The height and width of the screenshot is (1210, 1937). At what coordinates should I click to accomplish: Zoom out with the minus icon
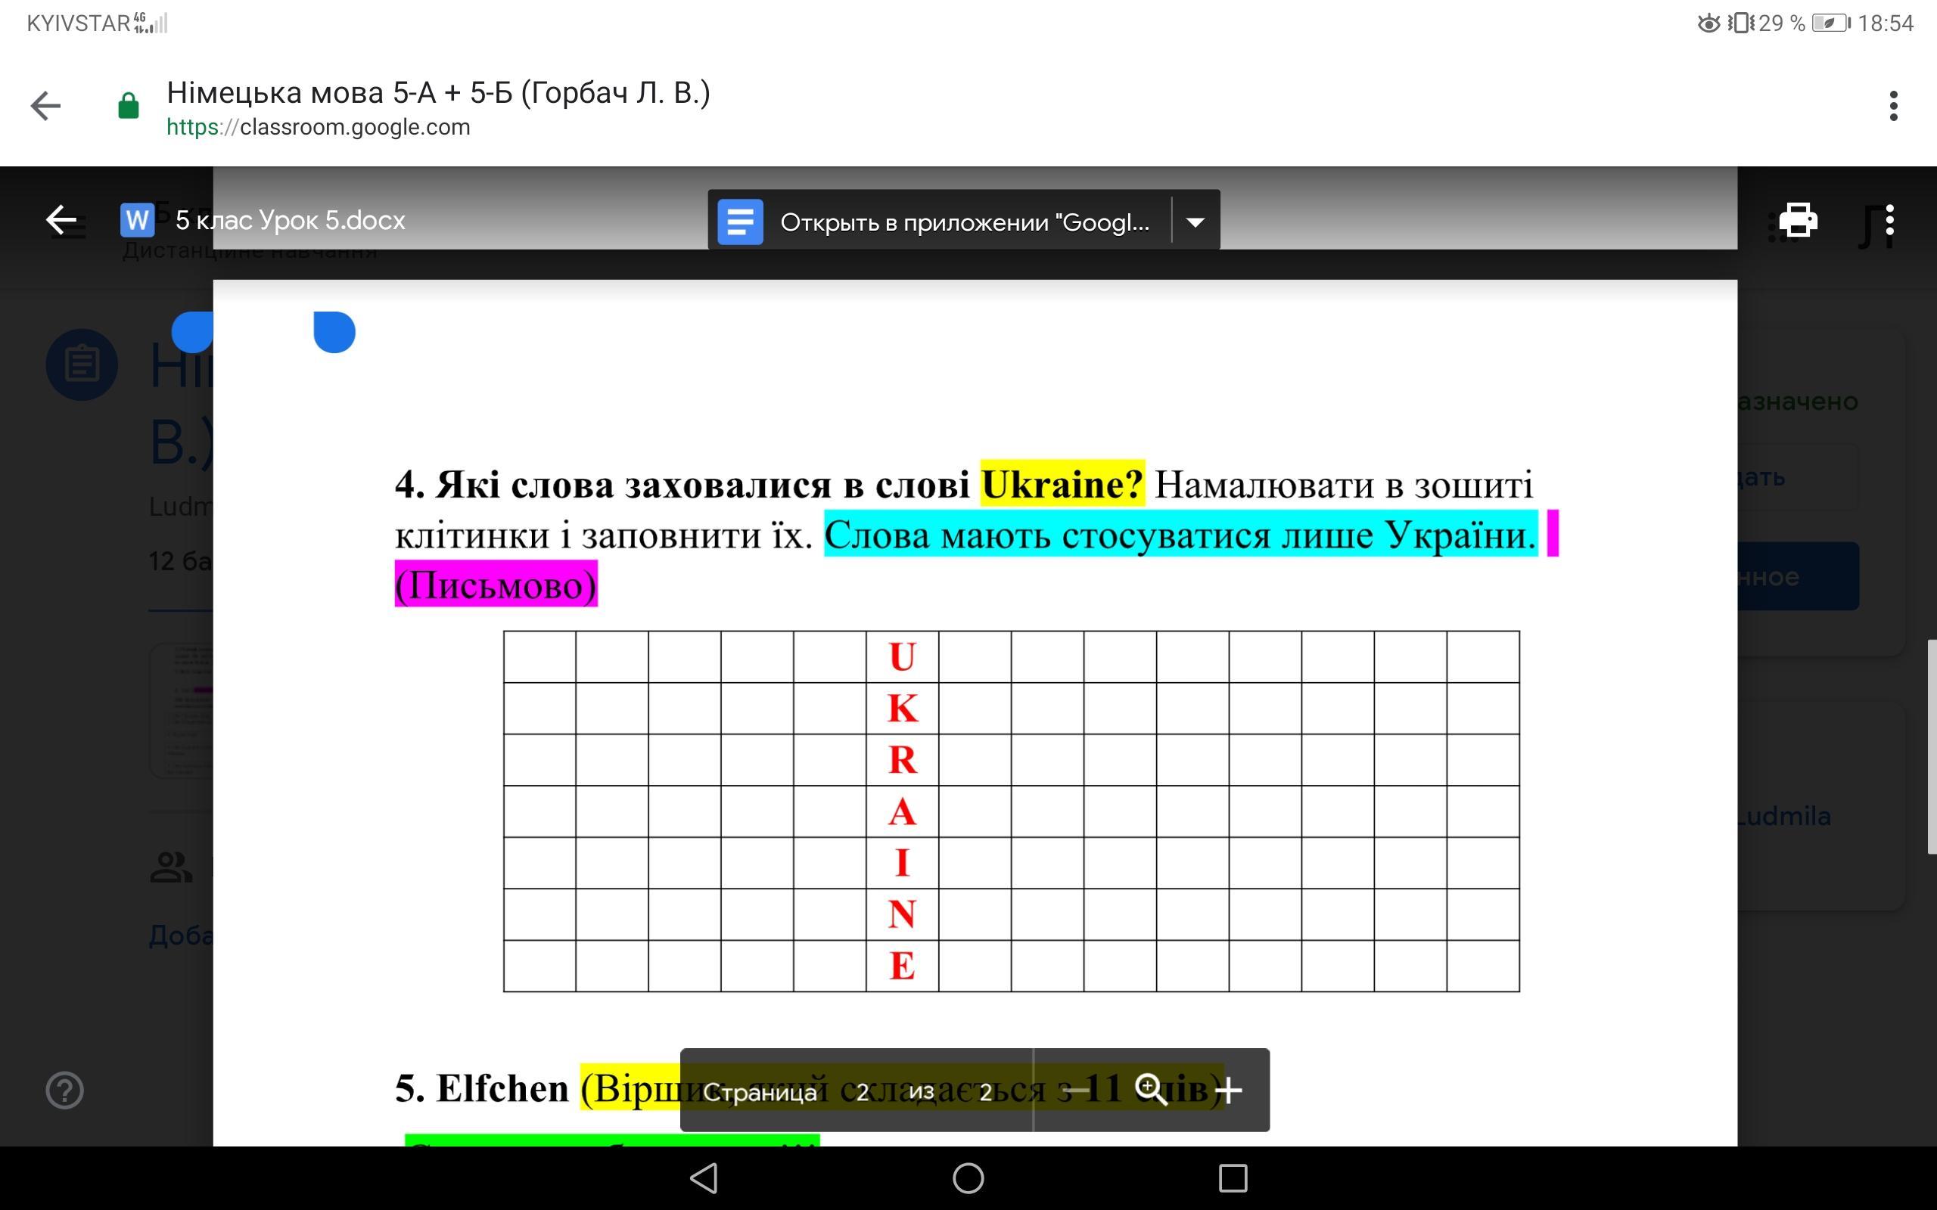1077,1090
